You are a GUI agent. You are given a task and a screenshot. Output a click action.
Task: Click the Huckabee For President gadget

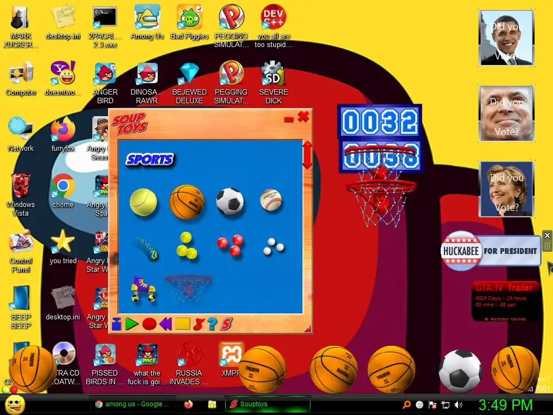490,251
